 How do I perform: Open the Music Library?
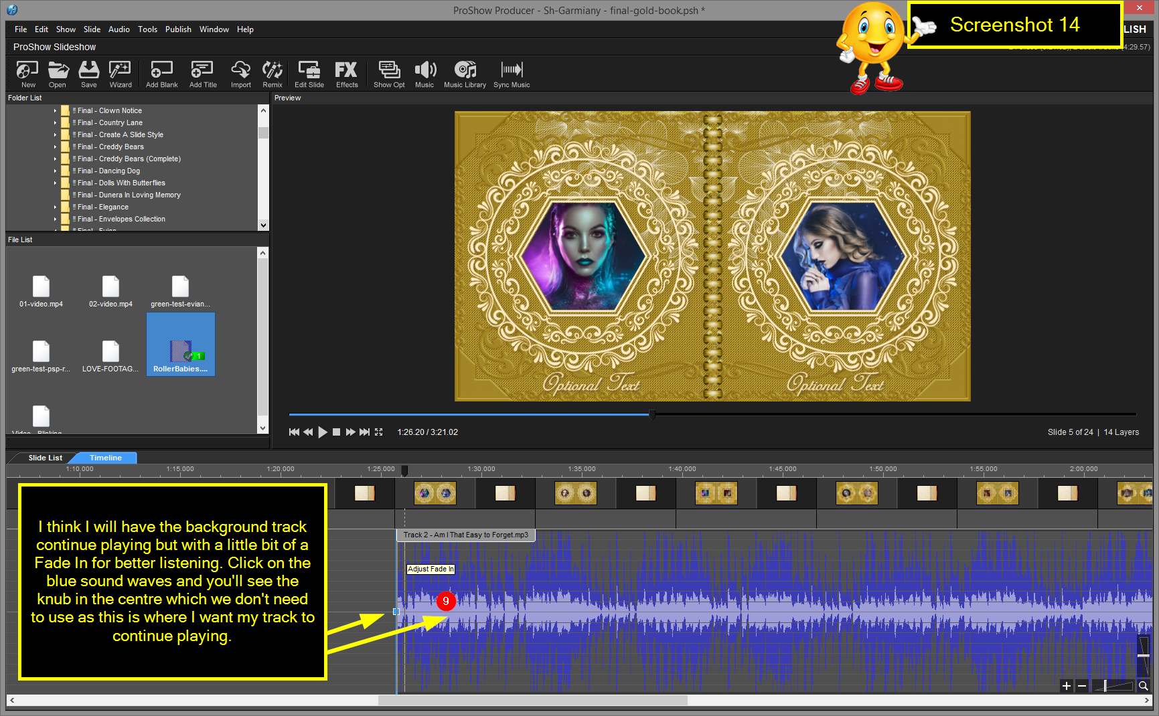click(465, 74)
